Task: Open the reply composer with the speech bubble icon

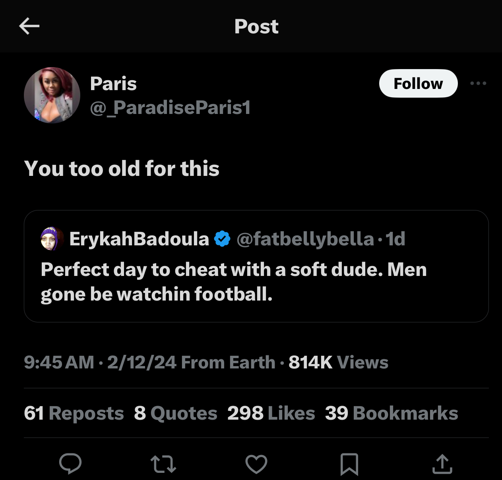Action: [x=71, y=463]
